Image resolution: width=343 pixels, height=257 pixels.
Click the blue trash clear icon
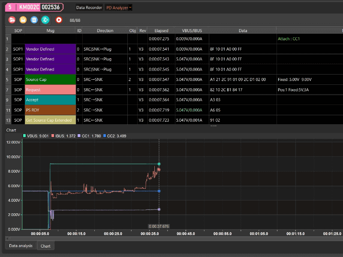point(34,20)
